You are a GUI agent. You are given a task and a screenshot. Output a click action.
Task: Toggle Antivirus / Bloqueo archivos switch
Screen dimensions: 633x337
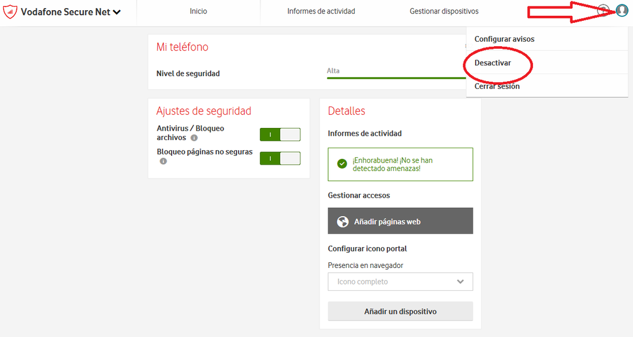279,134
